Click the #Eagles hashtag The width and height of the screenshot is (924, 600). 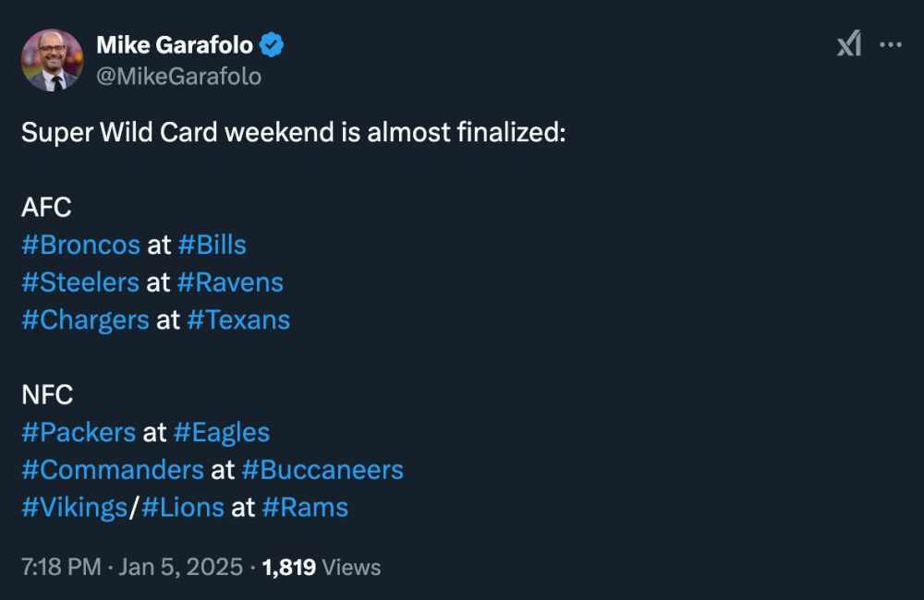222,432
